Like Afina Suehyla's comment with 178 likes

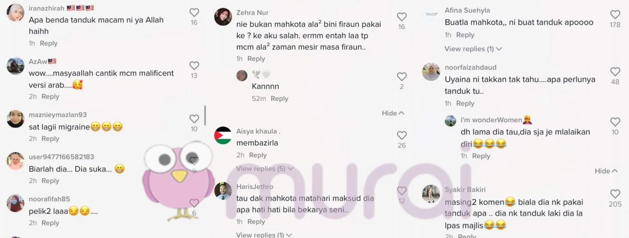(x=615, y=14)
